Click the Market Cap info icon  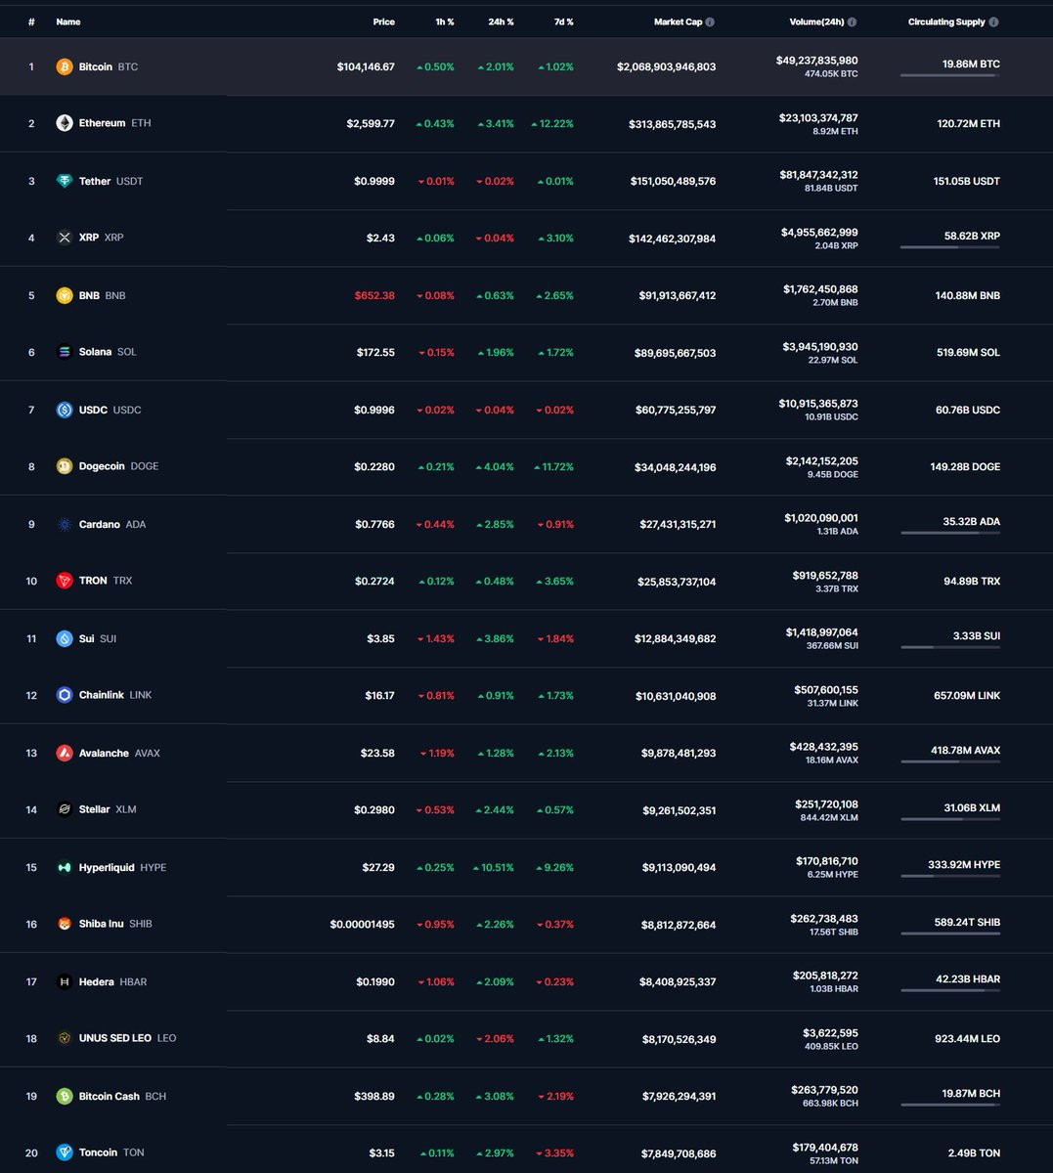tap(710, 22)
